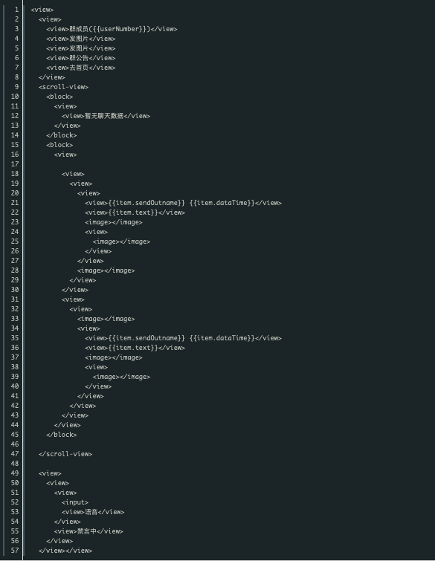Click closing block tag on line 45
Image resolution: width=435 pixels, height=561 pixels.
coord(61,435)
